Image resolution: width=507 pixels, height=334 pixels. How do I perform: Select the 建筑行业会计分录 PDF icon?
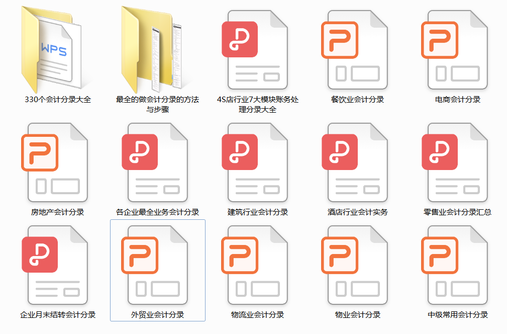point(255,162)
